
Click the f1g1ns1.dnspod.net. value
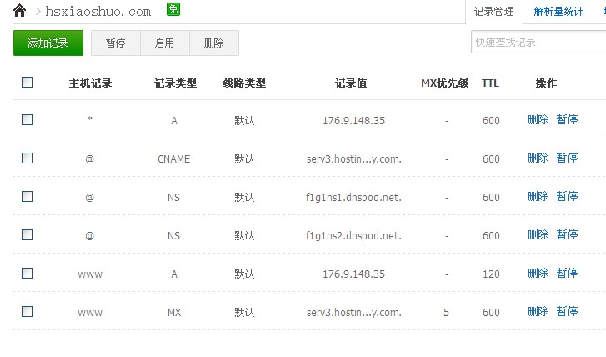[353, 197]
